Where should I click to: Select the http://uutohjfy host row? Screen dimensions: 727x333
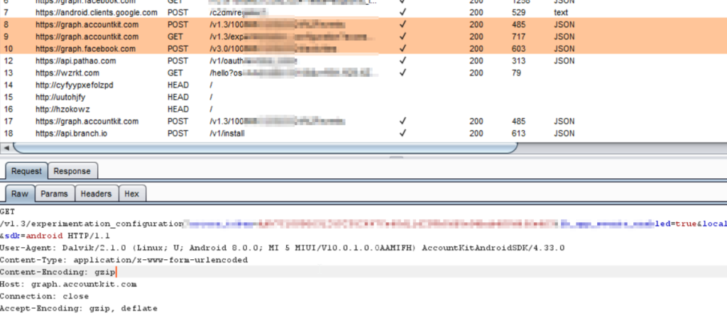click(60, 97)
